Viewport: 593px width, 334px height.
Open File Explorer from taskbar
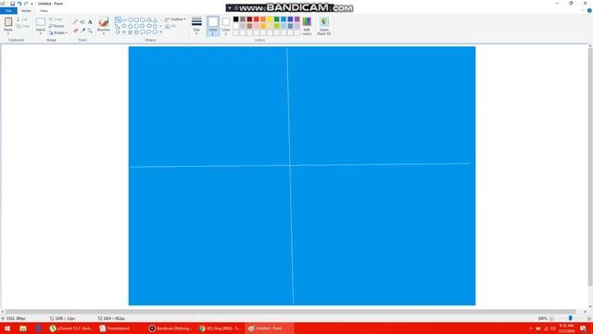pos(22,328)
